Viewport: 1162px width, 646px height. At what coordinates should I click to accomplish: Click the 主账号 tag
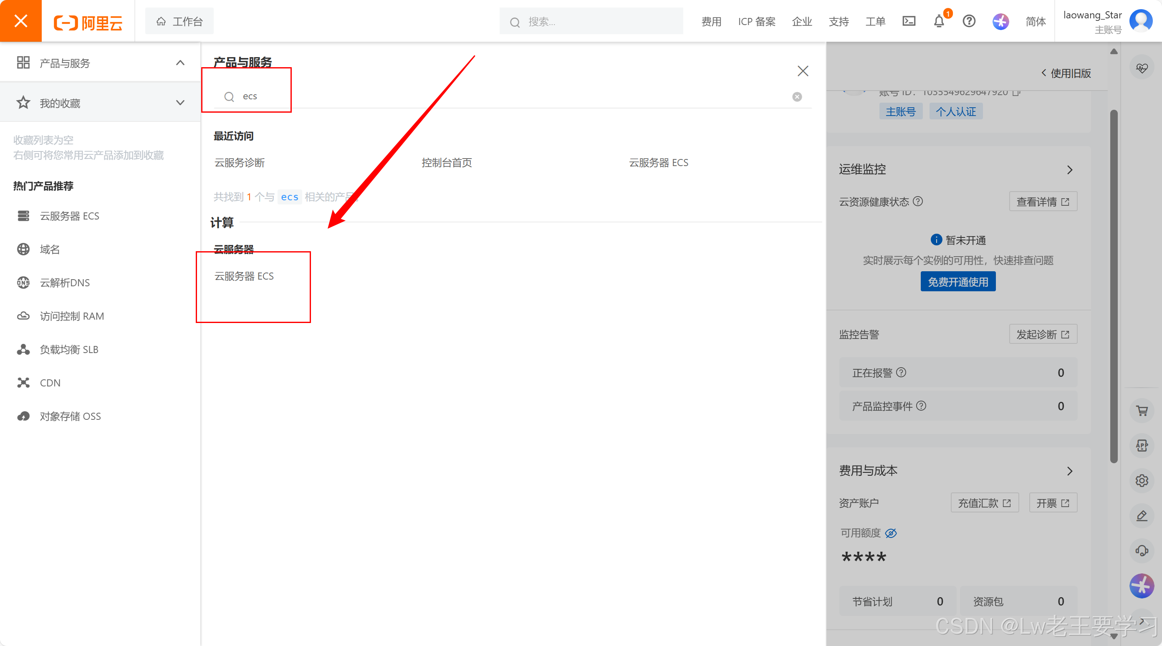900,111
